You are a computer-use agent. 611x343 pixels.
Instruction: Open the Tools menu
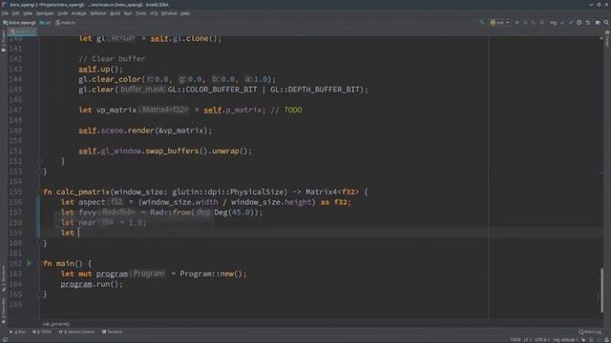point(140,13)
